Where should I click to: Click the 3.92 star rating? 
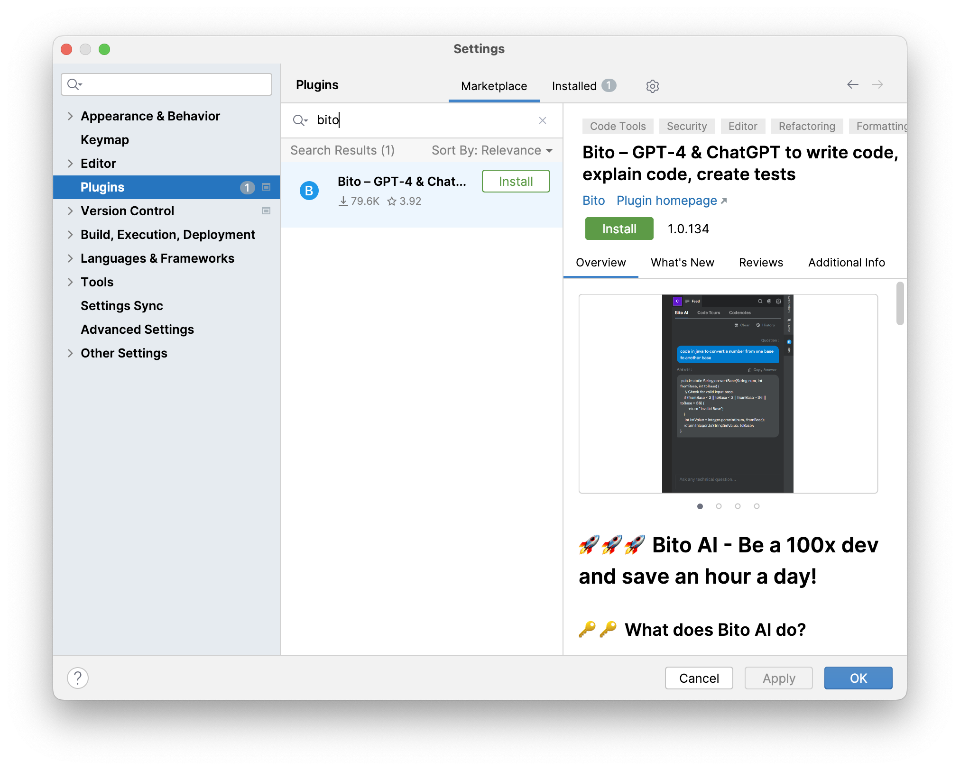[404, 201]
